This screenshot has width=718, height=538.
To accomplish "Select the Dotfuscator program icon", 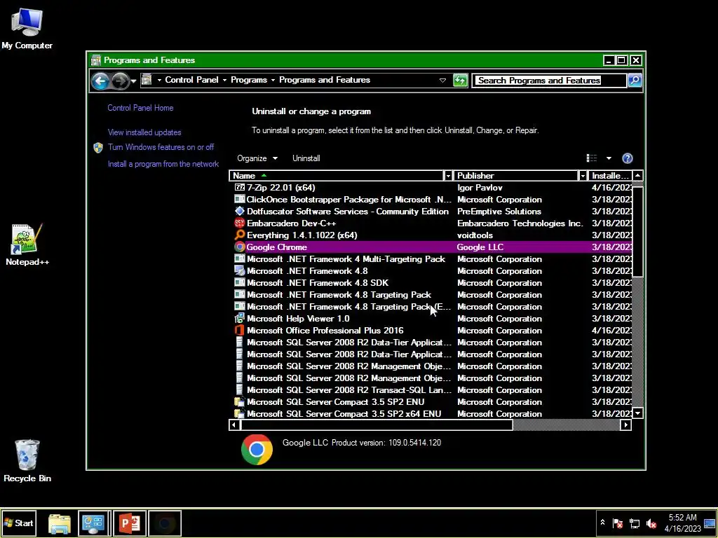I will [240, 212].
